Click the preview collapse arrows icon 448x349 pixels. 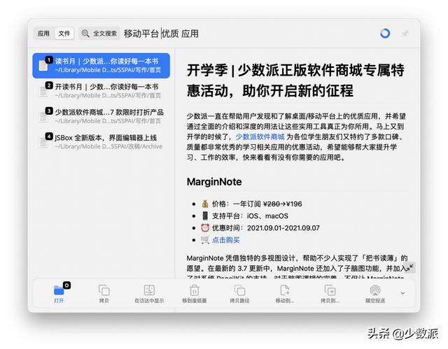point(410,267)
